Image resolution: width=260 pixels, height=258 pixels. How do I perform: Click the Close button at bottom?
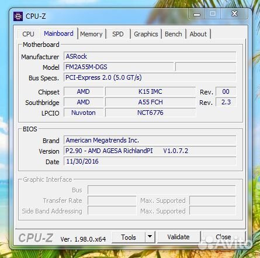click(223, 237)
